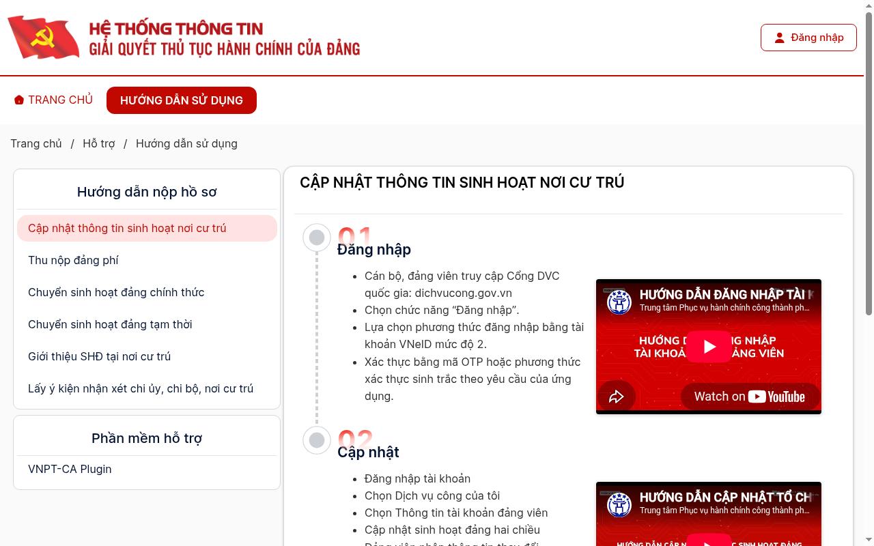This screenshot has height=546, width=874.
Task: Click Trang chủ breadcrumb link
Action: coord(36,143)
